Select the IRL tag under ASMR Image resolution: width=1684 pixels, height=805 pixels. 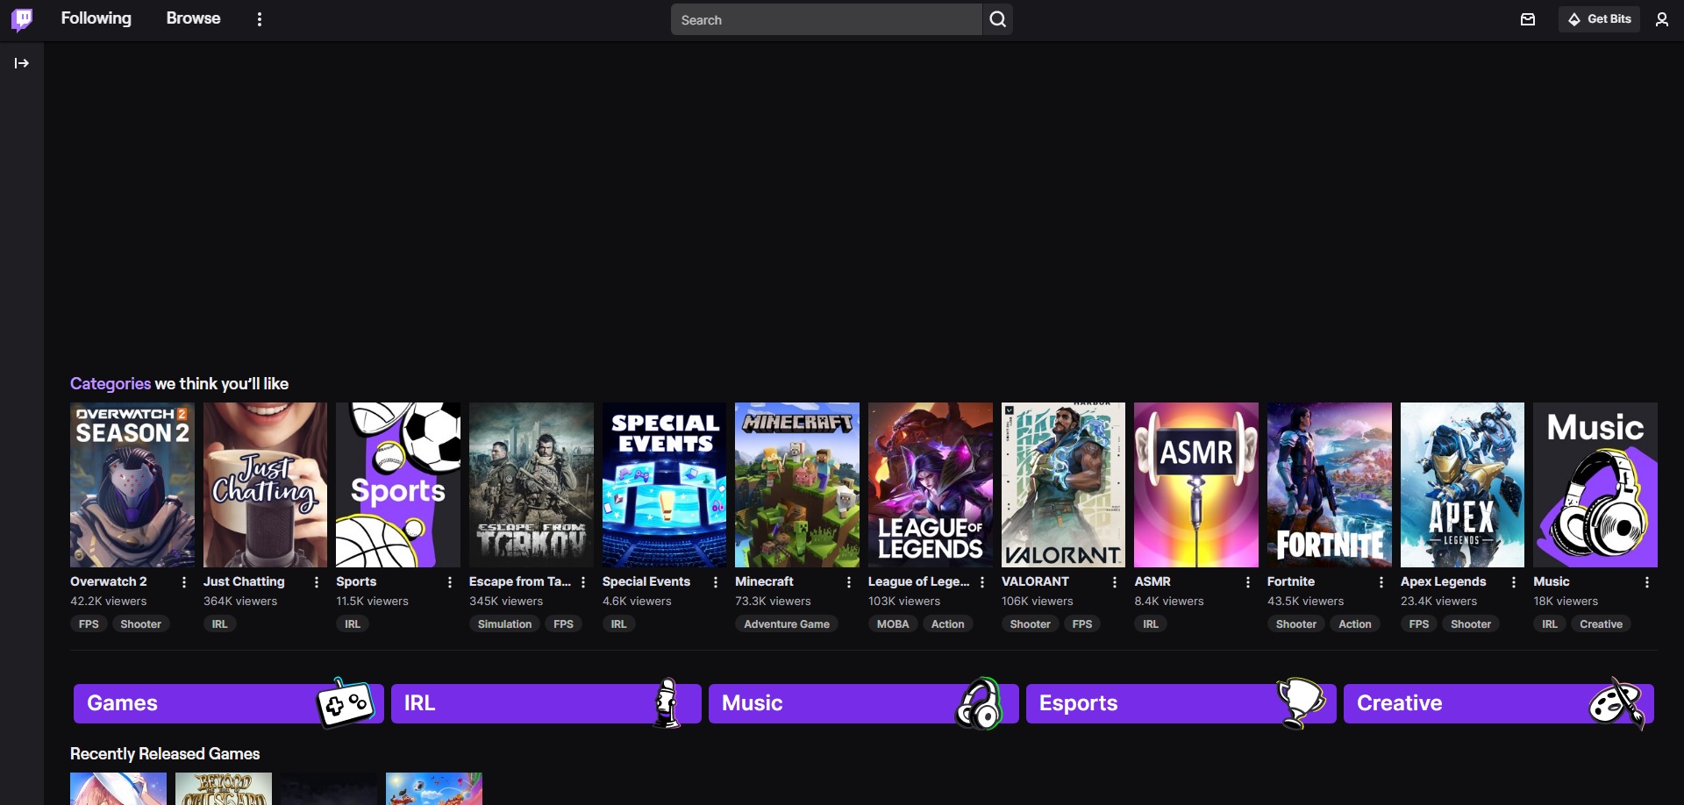1151,624
